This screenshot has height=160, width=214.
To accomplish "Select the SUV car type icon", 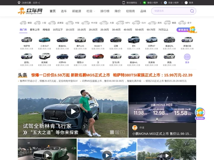I will pyautogui.click(x=136, y=23).
